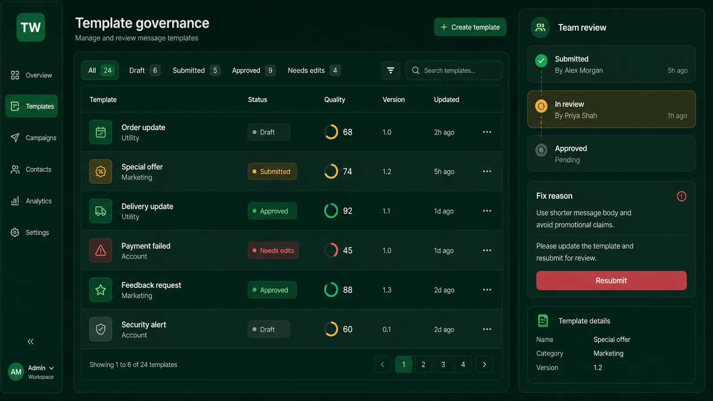Click the Feedback request star icon
713x401 pixels.
tap(101, 290)
